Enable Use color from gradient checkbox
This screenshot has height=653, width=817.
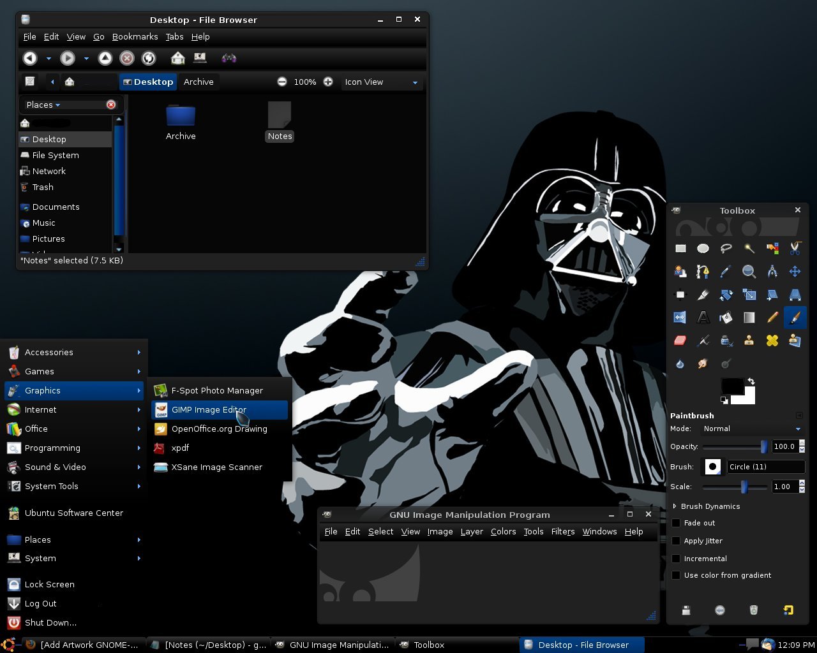pyautogui.click(x=676, y=575)
